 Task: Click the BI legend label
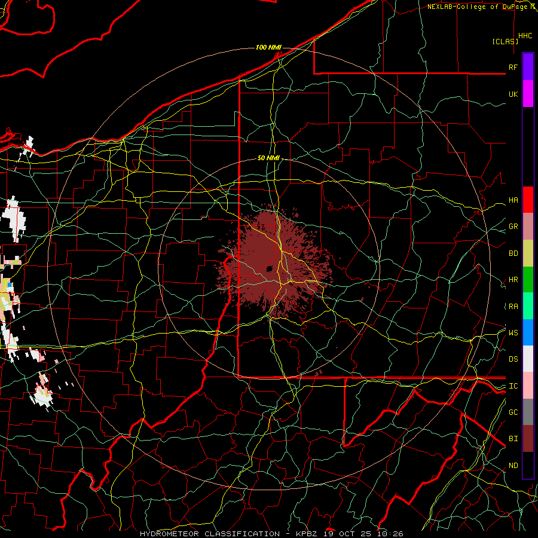(513, 439)
